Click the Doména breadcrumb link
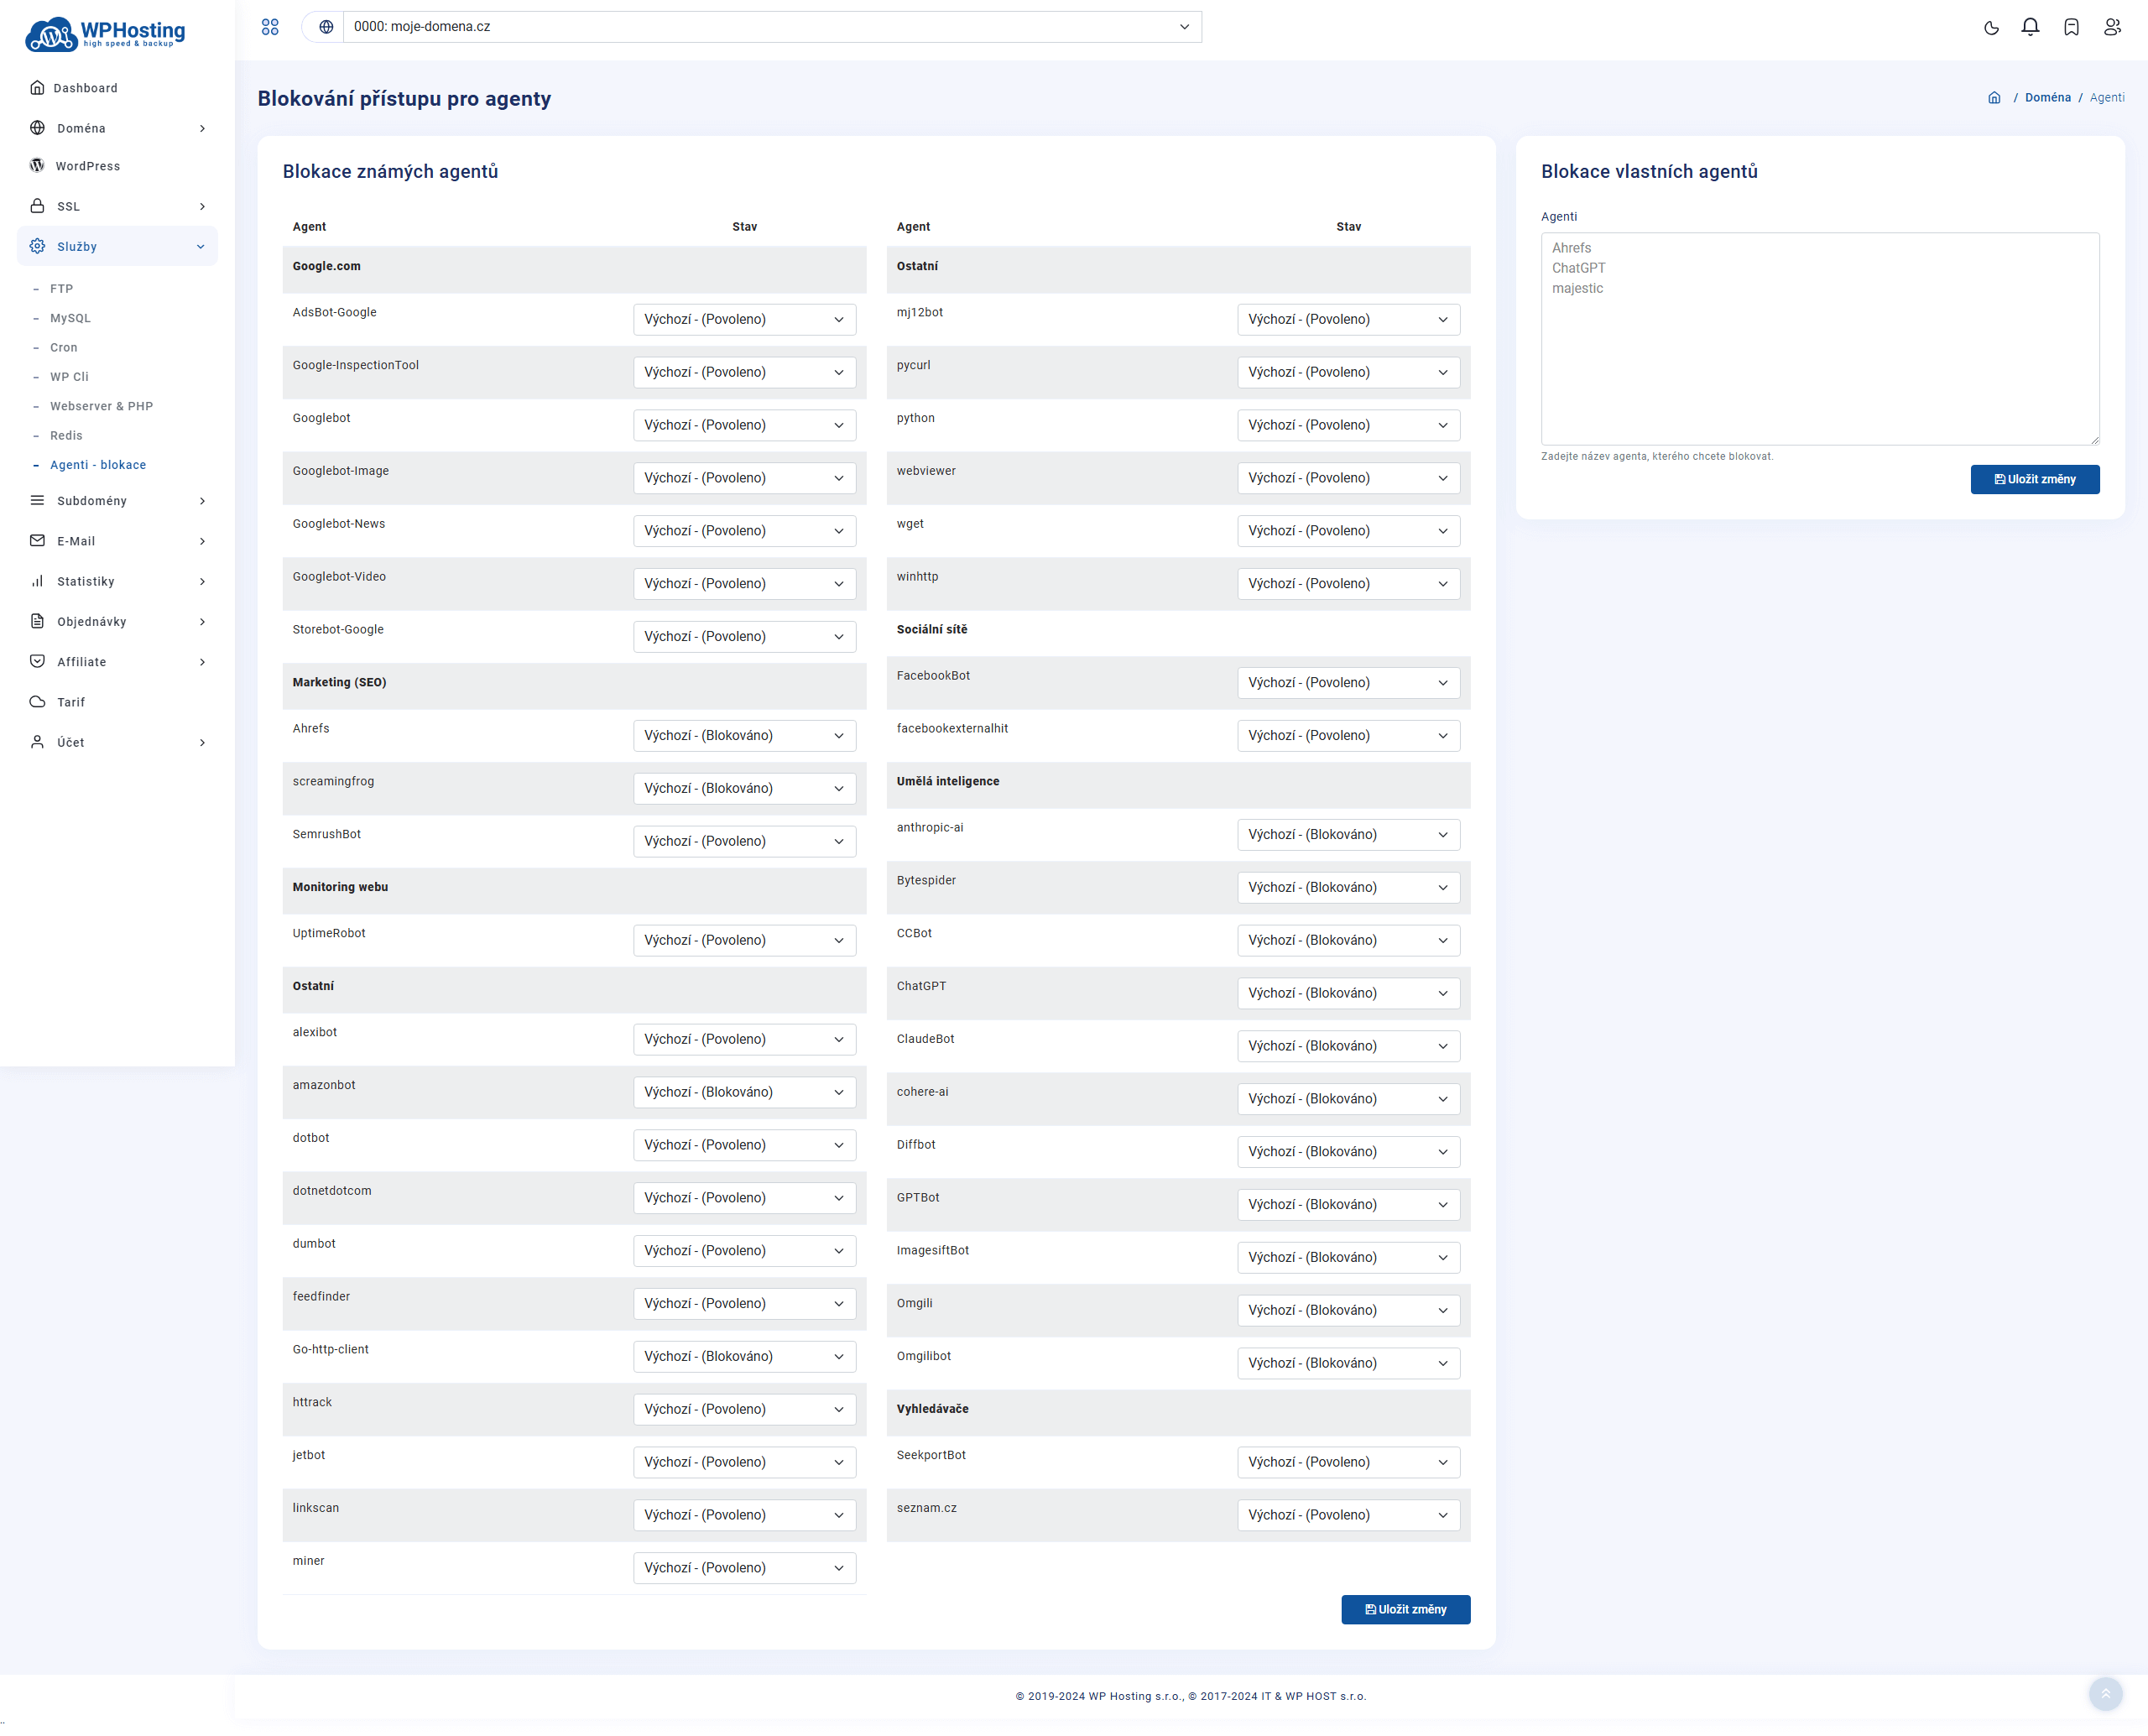The width and height of the screenshot is (2148, 1736). pyautogui.click(x=2047, y=97)
